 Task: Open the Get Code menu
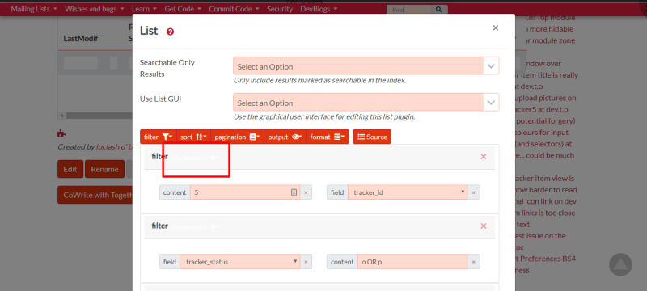pos(183,9)
